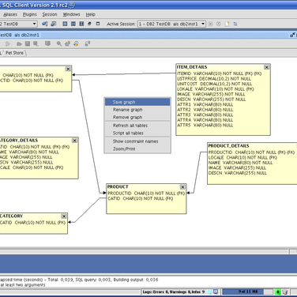297x297 pixels.
Task: Close the CATEGORY table box
Action: click(64, 216)
